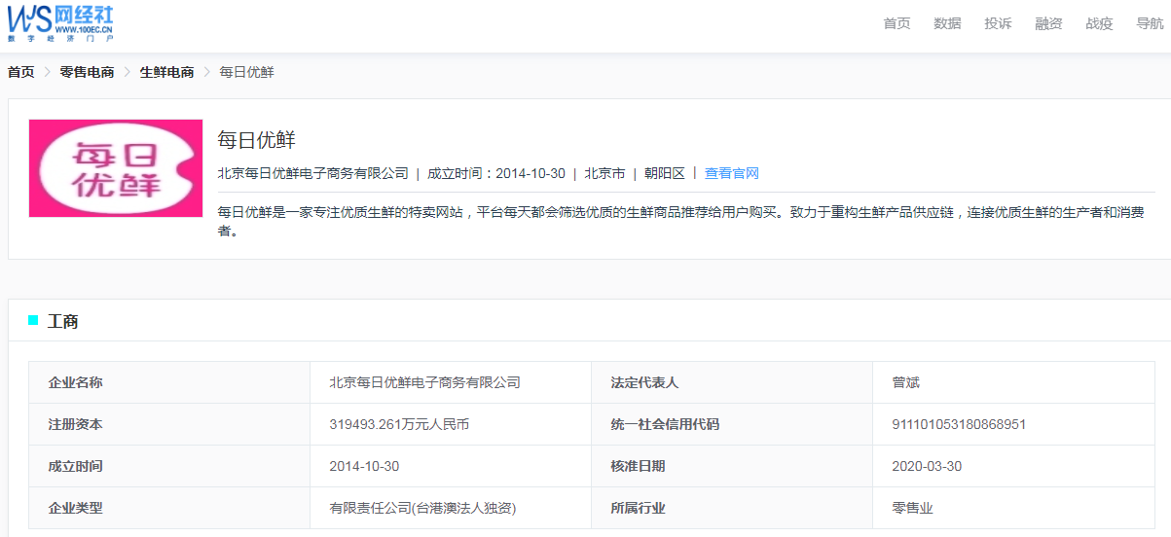The image size is (1171, 537).
Task: Open the 战疫 navigation item
Action: tap(1099, 23)
